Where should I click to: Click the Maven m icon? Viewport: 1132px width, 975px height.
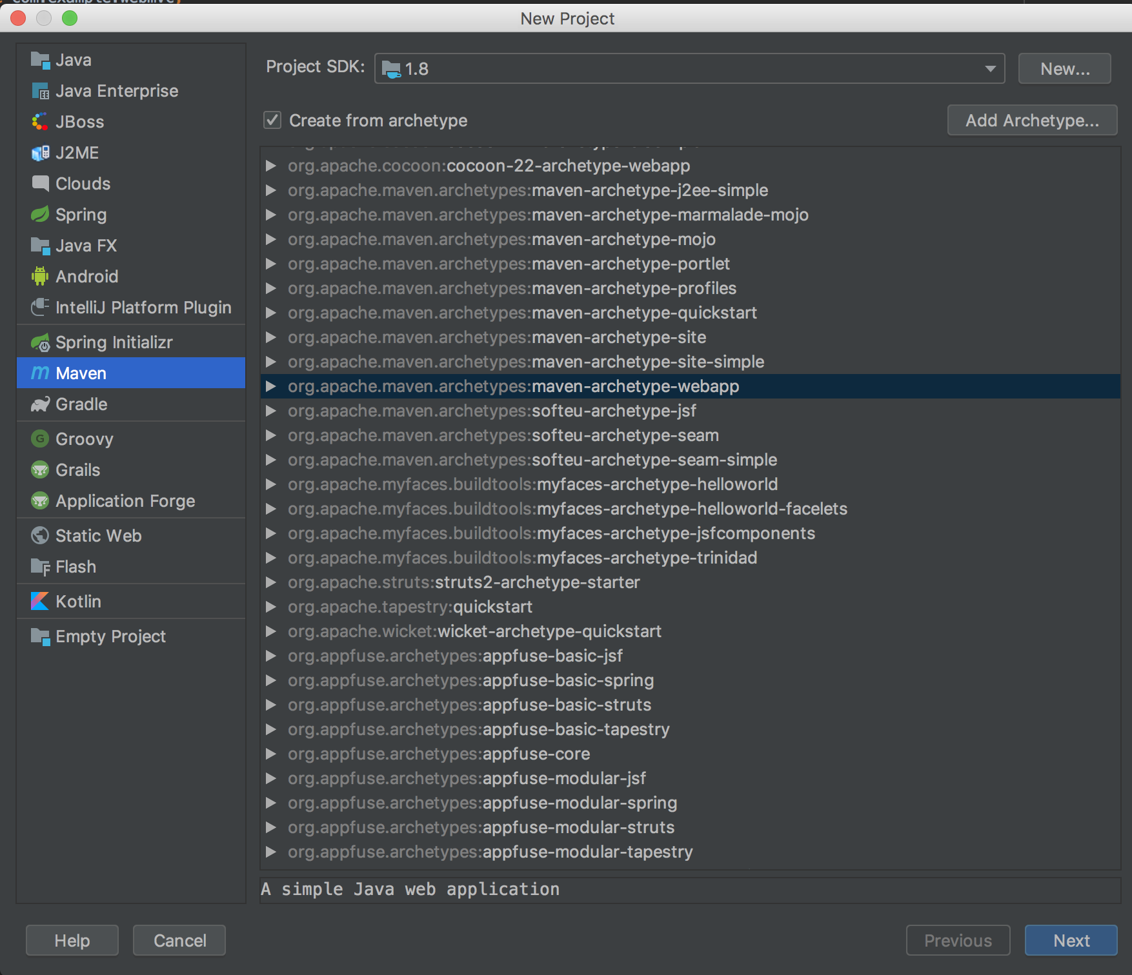(40, 373)
